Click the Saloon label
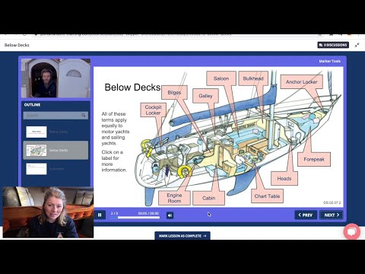Screen dimensions: 365x274 [x=221, y=78]
